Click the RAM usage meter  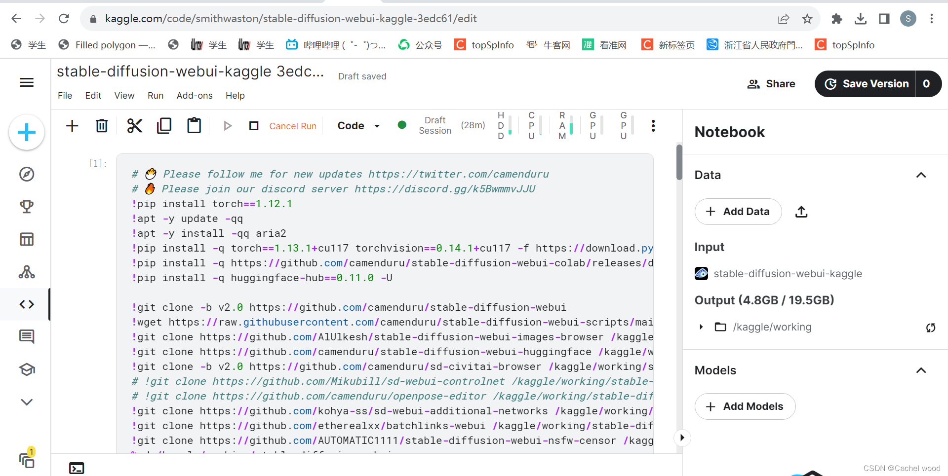click(565, 125)
